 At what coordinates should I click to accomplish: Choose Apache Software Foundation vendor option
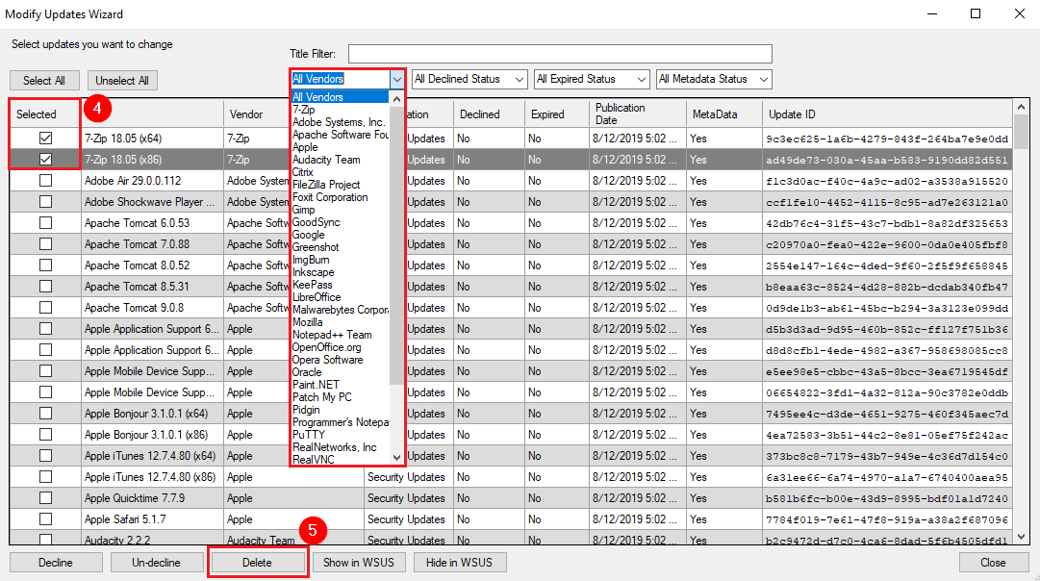coord(341,135)
